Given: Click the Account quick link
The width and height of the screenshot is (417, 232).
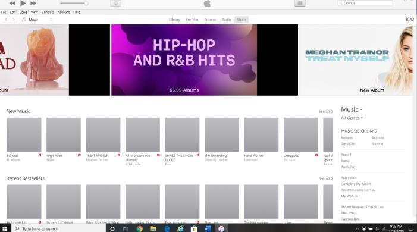Looking at the screenshot, I should click(378, 138).
